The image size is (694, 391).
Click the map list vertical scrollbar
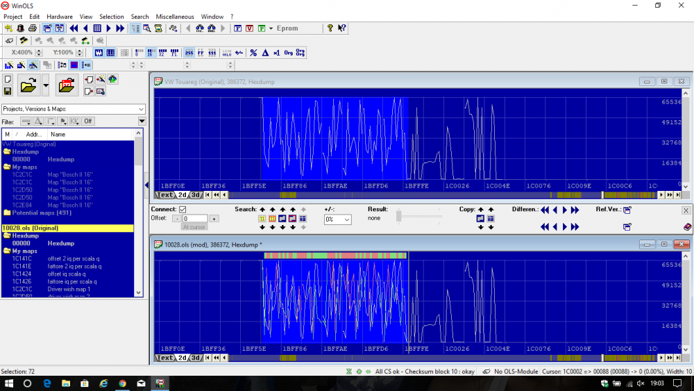click(139, 213)
